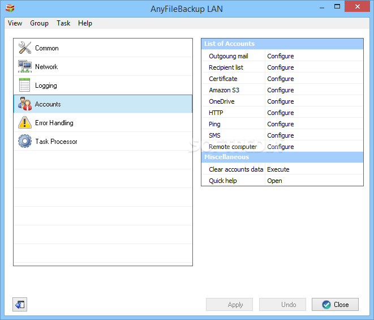Screen dimensions: 374x320
Task: Open the Help menu
Action: point(85,23)
